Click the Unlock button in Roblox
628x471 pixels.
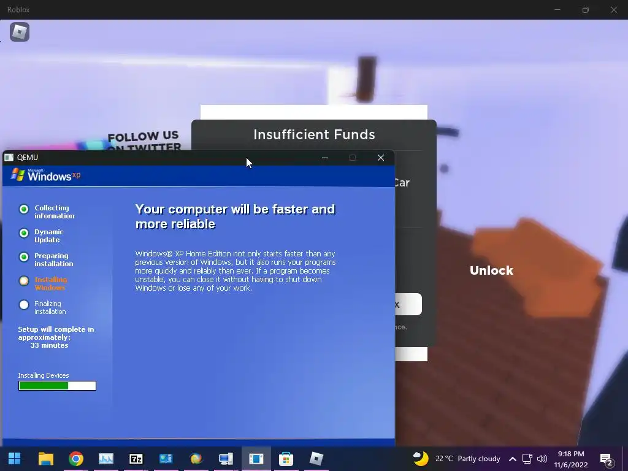pos(491,270)
